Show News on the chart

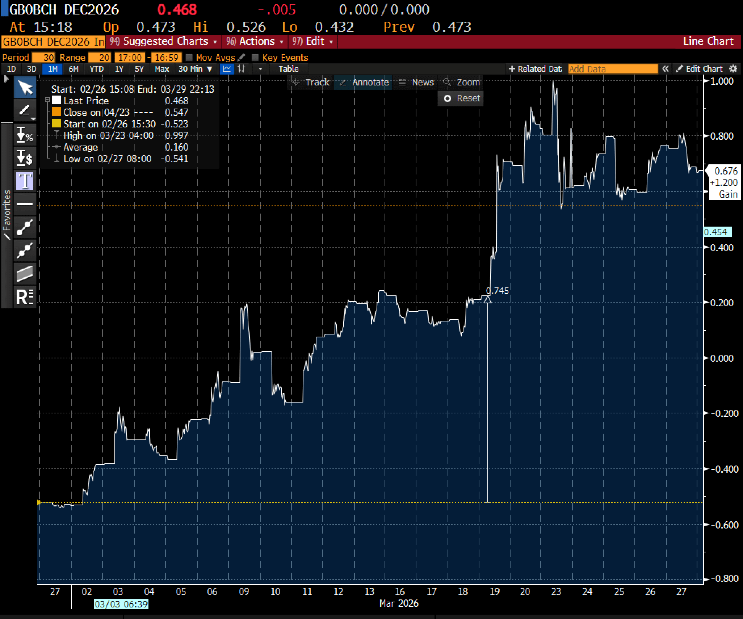(416, 82)
